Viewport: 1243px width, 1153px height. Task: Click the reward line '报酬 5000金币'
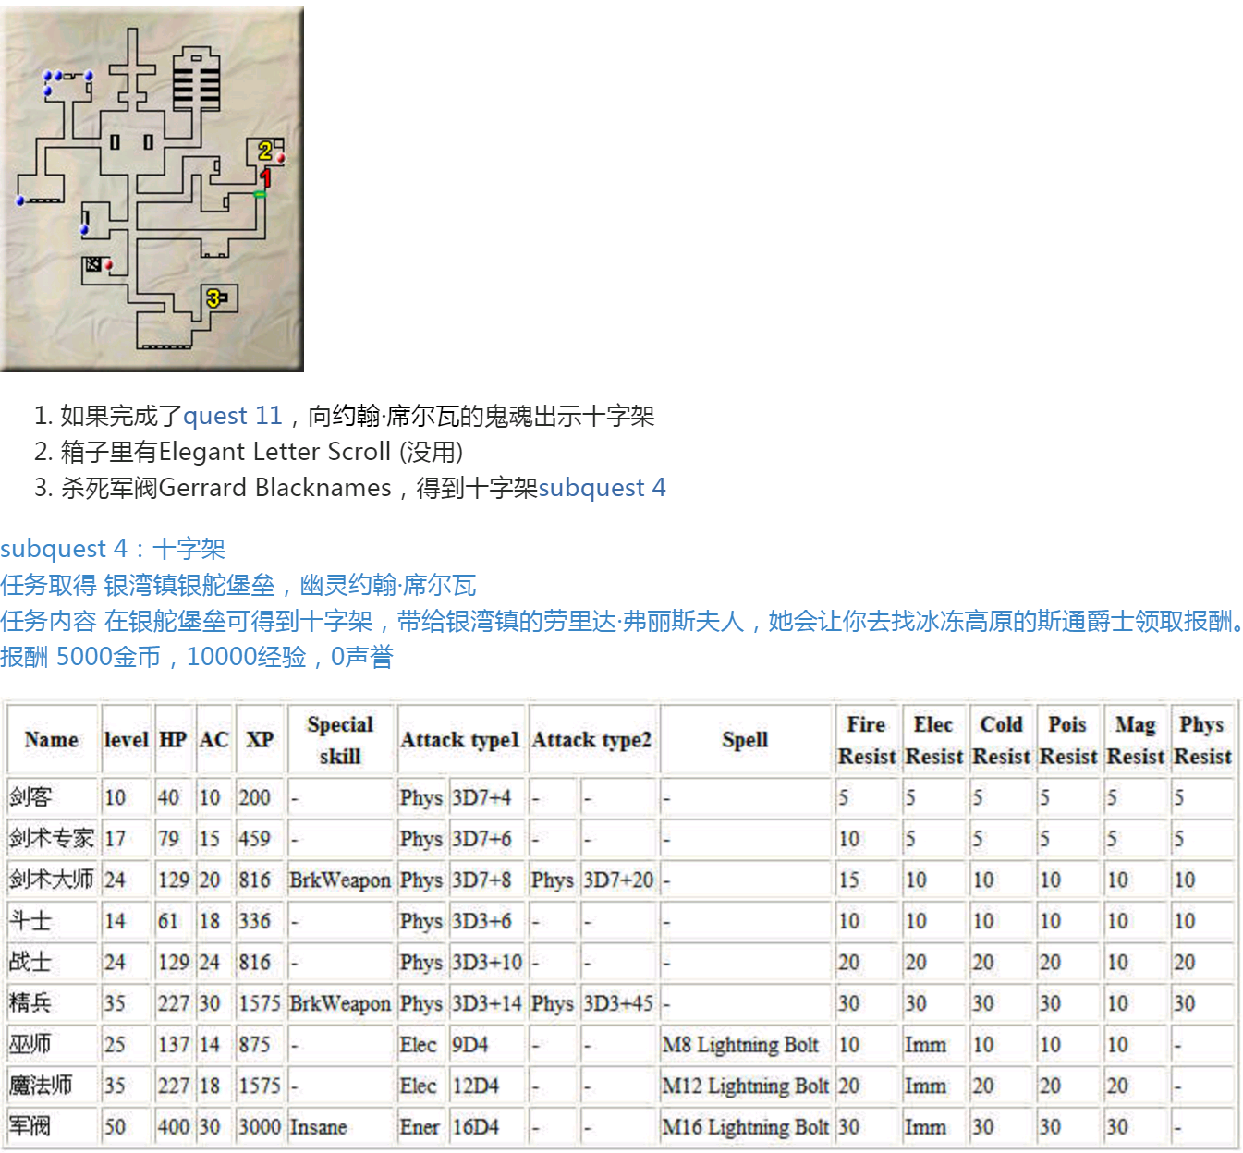197,657
